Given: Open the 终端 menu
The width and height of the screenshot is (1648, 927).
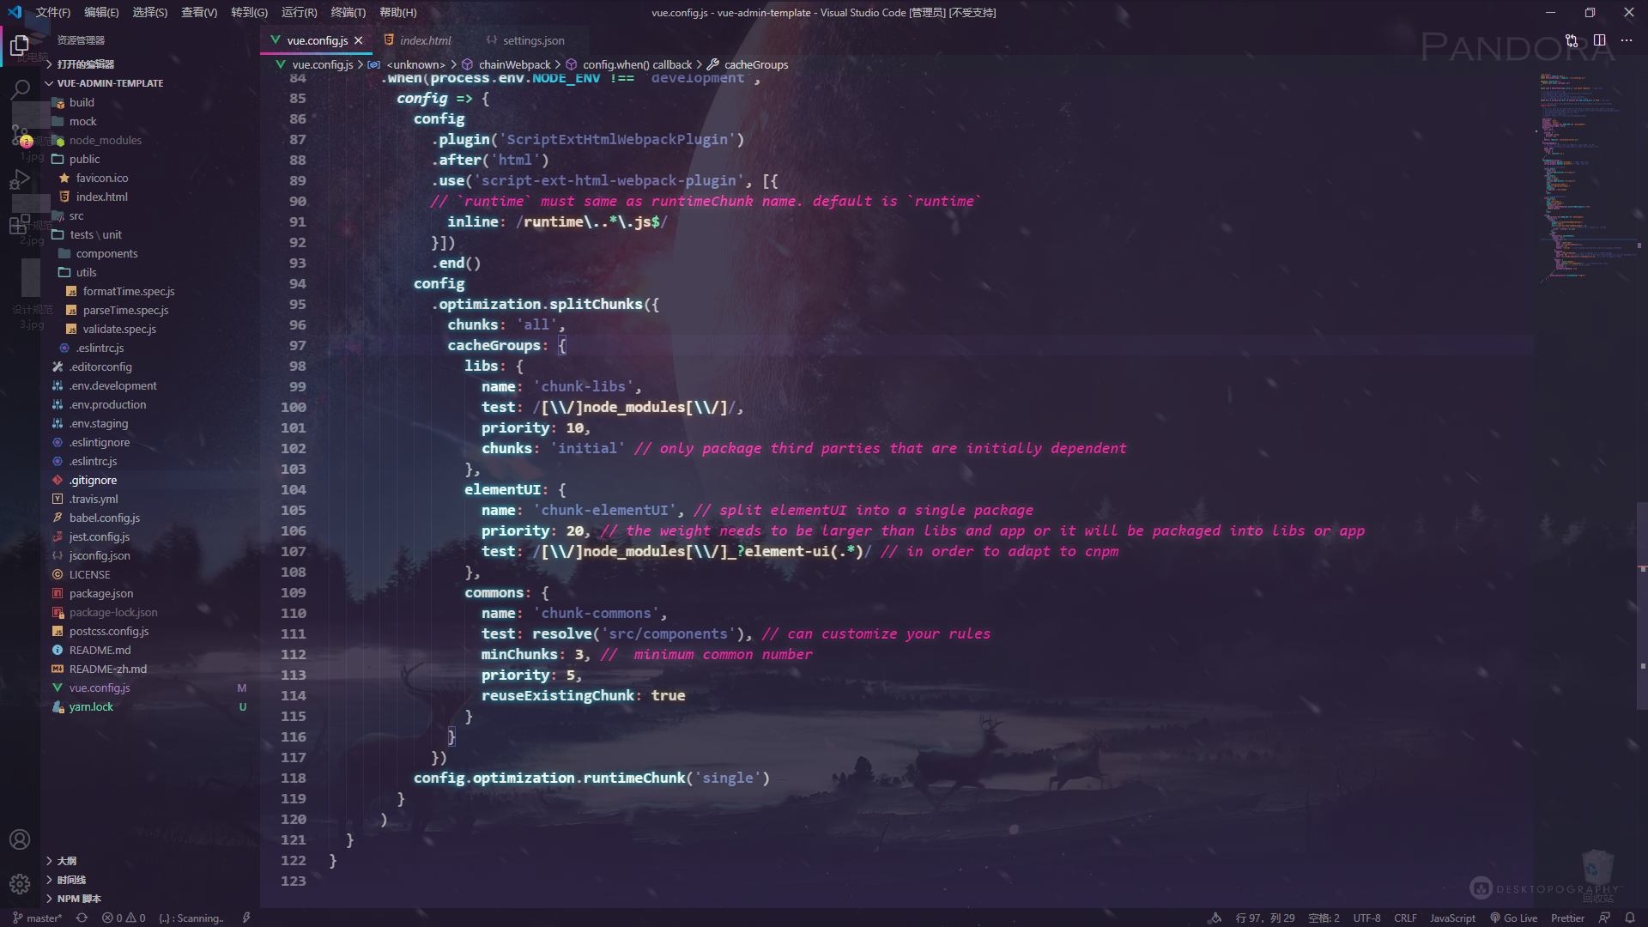Looking at the screenshot, I should coord(347,12).
